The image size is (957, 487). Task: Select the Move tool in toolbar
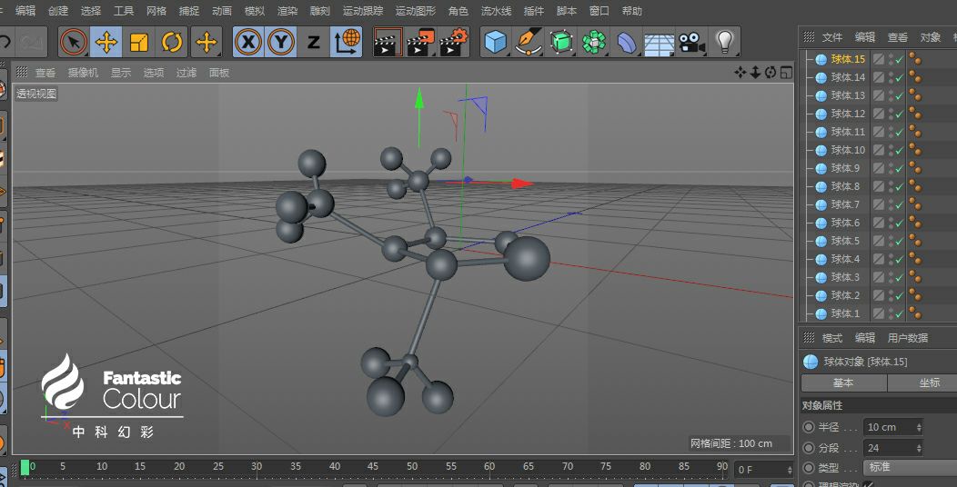[x=106, y=42]
